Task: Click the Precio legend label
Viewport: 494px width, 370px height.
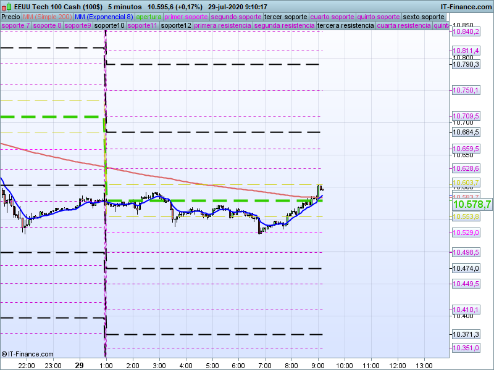Action: (10, 17)
